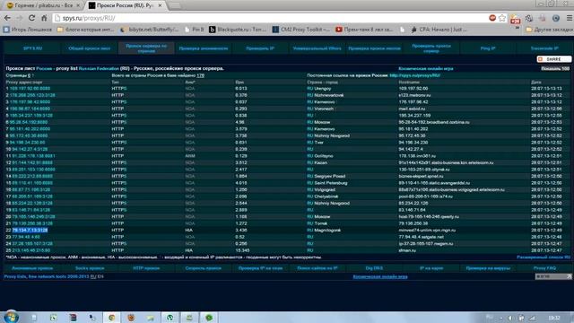Screen dimensions: 574x323
Task: Open the red ad-blocker extension icon
Action: pyautogui.click(x=492, y=18)
